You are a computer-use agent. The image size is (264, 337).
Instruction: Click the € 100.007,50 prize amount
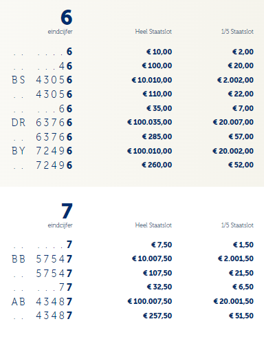(x=150, y=301)
